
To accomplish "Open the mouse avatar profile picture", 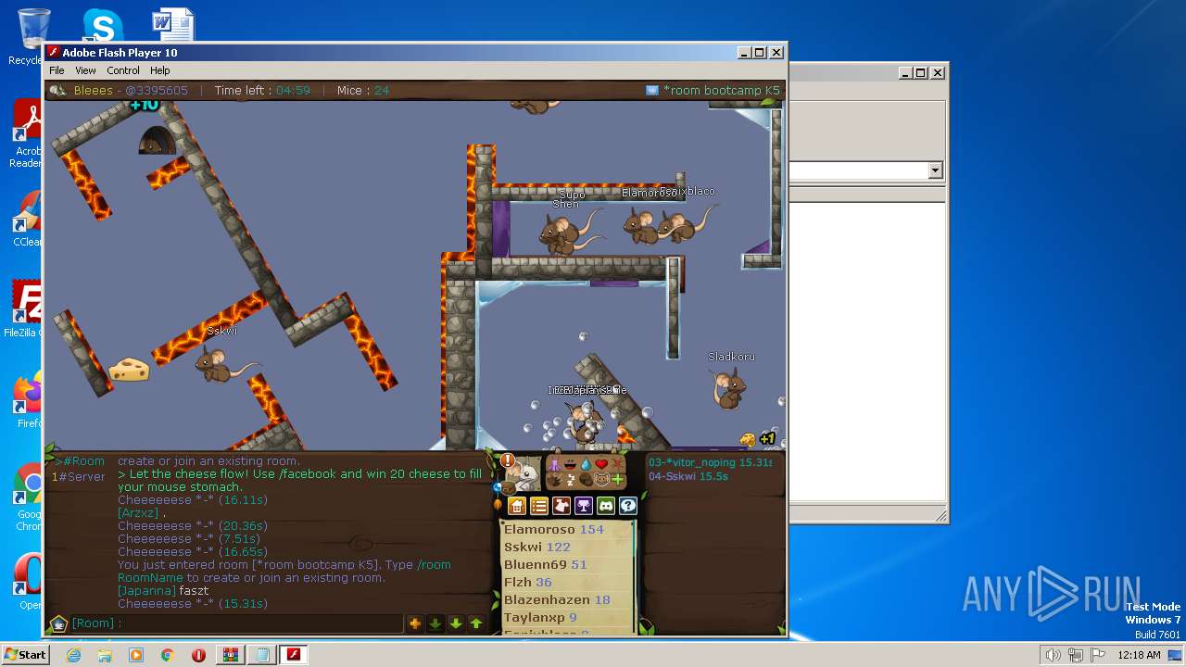I will click(526, 473).
